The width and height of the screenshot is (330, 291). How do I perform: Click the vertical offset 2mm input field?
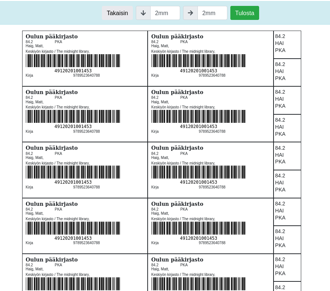point(165,13)
